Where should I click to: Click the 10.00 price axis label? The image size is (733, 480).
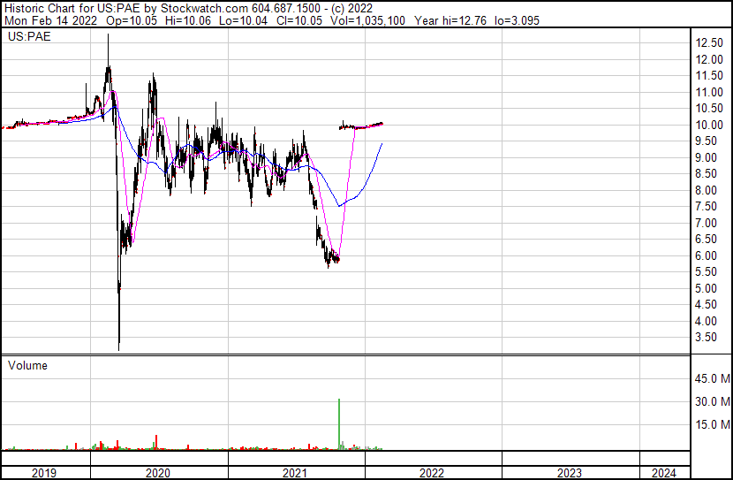click(x=709, y=125)
